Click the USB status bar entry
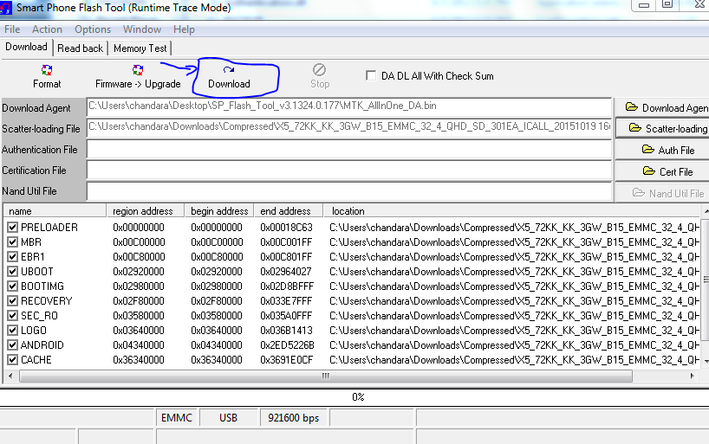Viewport: 709px width, 444px height. click(x=228, y=418)
